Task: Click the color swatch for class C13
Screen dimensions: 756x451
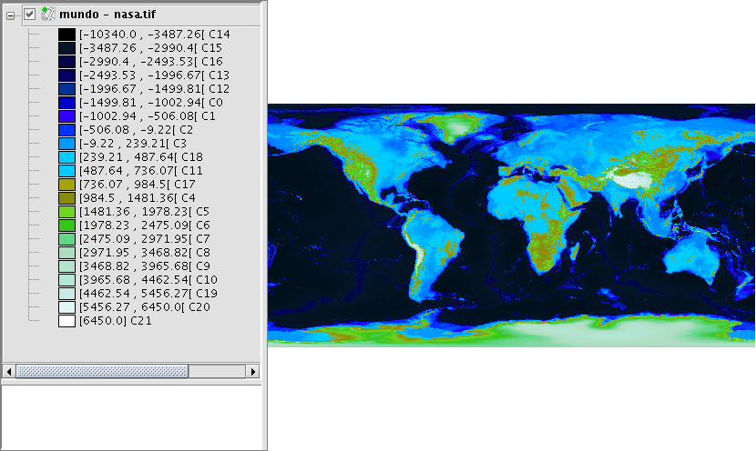Action: [x=67, y=75]
